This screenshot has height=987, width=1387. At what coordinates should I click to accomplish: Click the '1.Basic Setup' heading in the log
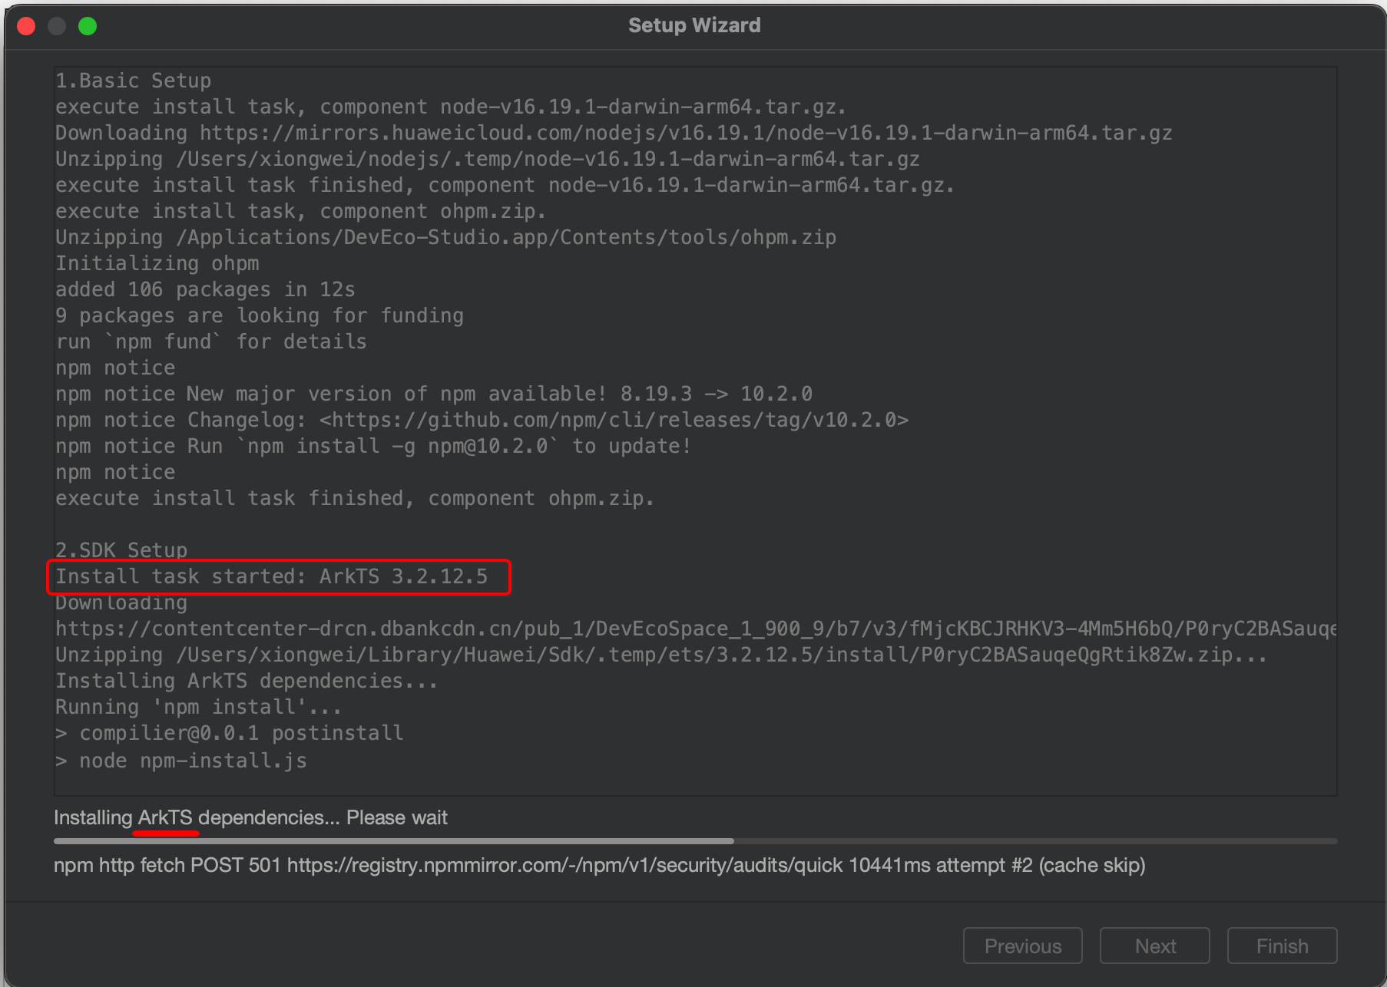133,81
